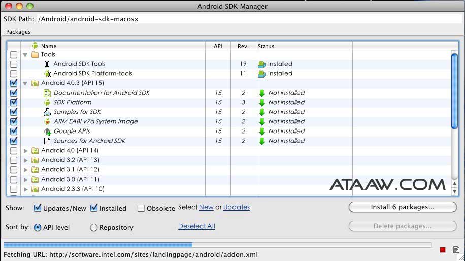Click the API column header
The height and width of the screenshot is (261, 465).
pyautogui.click(x=218, y=46)
